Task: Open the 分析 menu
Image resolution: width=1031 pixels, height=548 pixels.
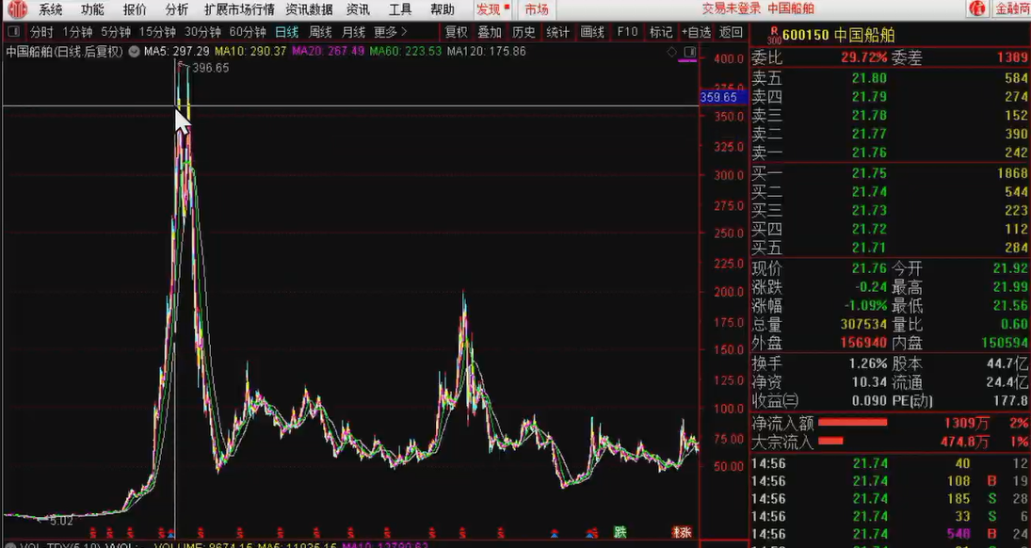Action: [176, 9]
